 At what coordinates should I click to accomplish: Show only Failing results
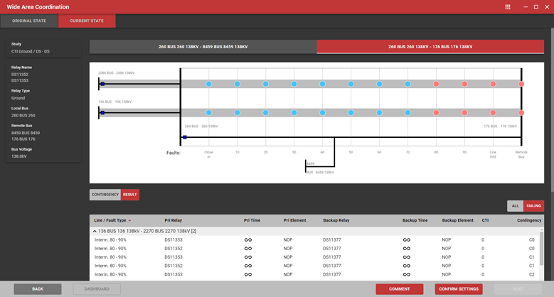pyautogui.click(x=533, y=206)
